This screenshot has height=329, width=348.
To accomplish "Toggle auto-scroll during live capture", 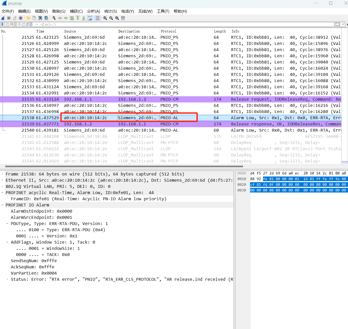I will click(x=90, y=18).
